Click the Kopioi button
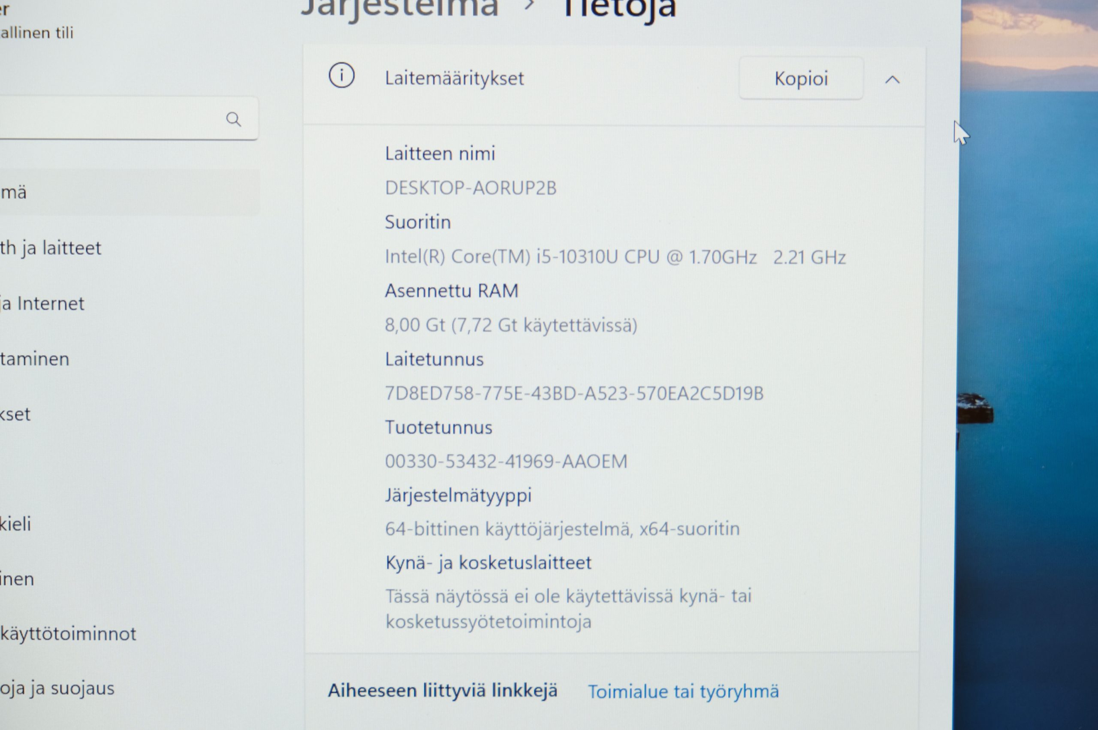Image resolution: width=1098 pixels, height=730 pixels. tap(801, 78)
